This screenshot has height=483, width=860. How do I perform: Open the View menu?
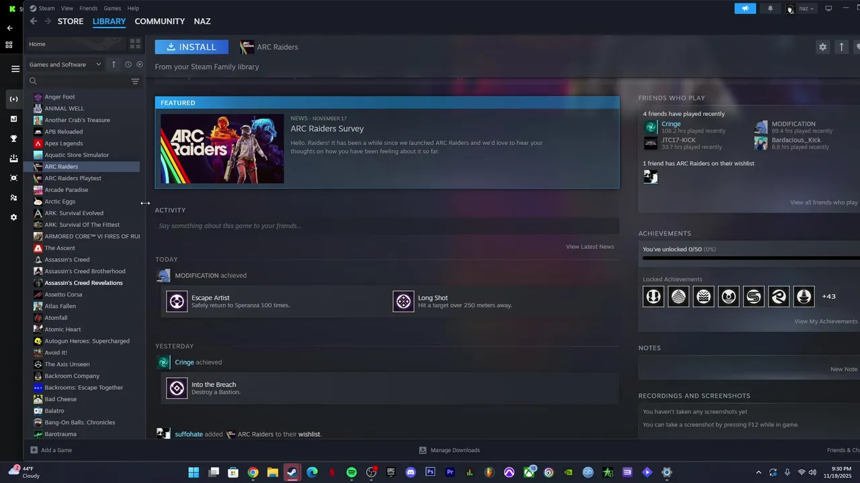coord(67,8)
